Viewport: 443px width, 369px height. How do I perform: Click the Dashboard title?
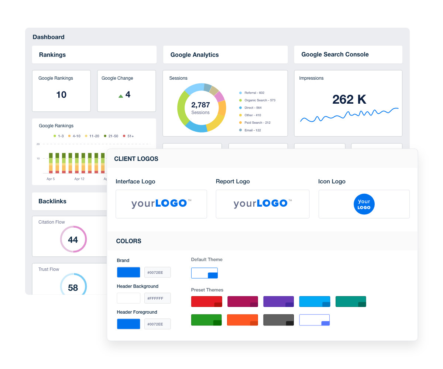click(48, 37)
